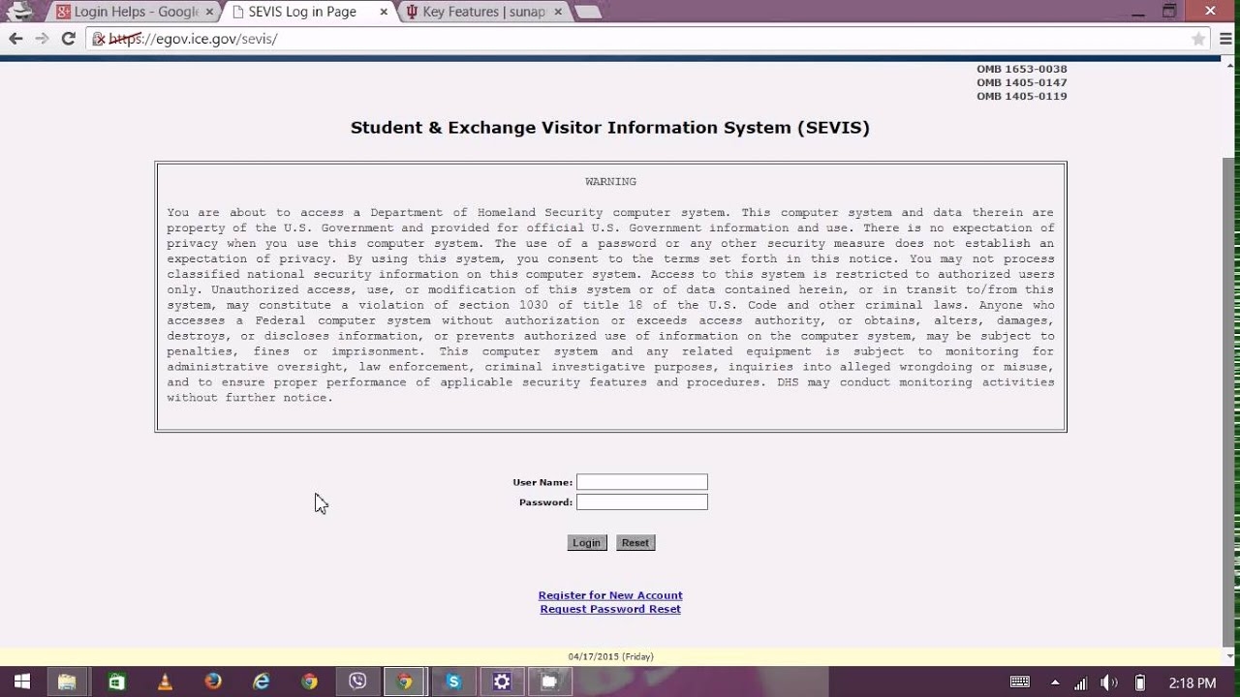Click the insecure HTTPS lock warning icon
Screen dimensions: 1240x697
point(99,39)
